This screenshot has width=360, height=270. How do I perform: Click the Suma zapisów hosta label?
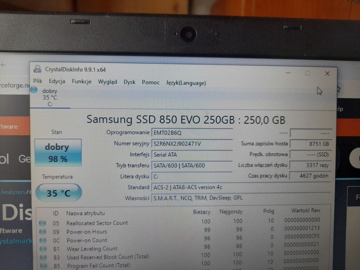click(x=264, y=143)
